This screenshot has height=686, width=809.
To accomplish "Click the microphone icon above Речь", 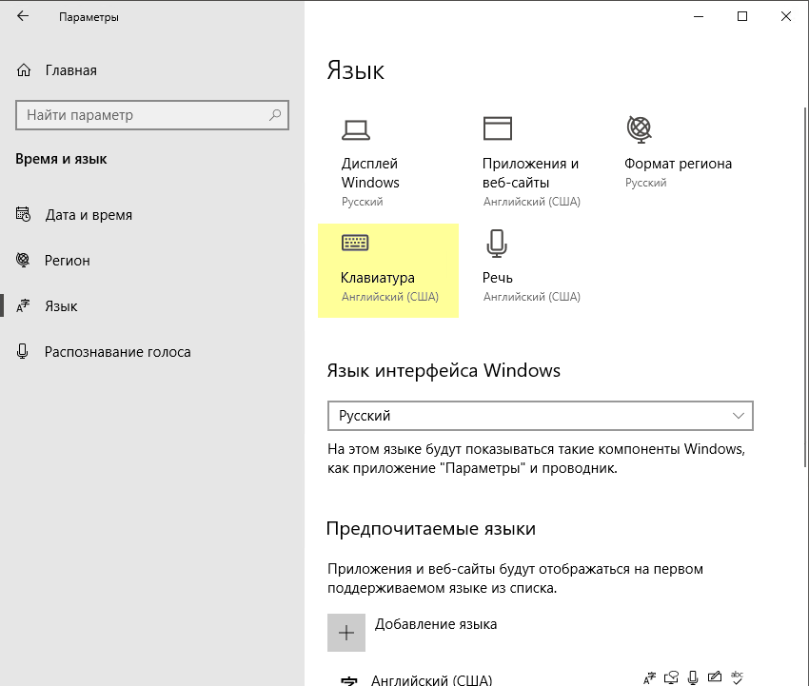I will (x=497, y=244).
